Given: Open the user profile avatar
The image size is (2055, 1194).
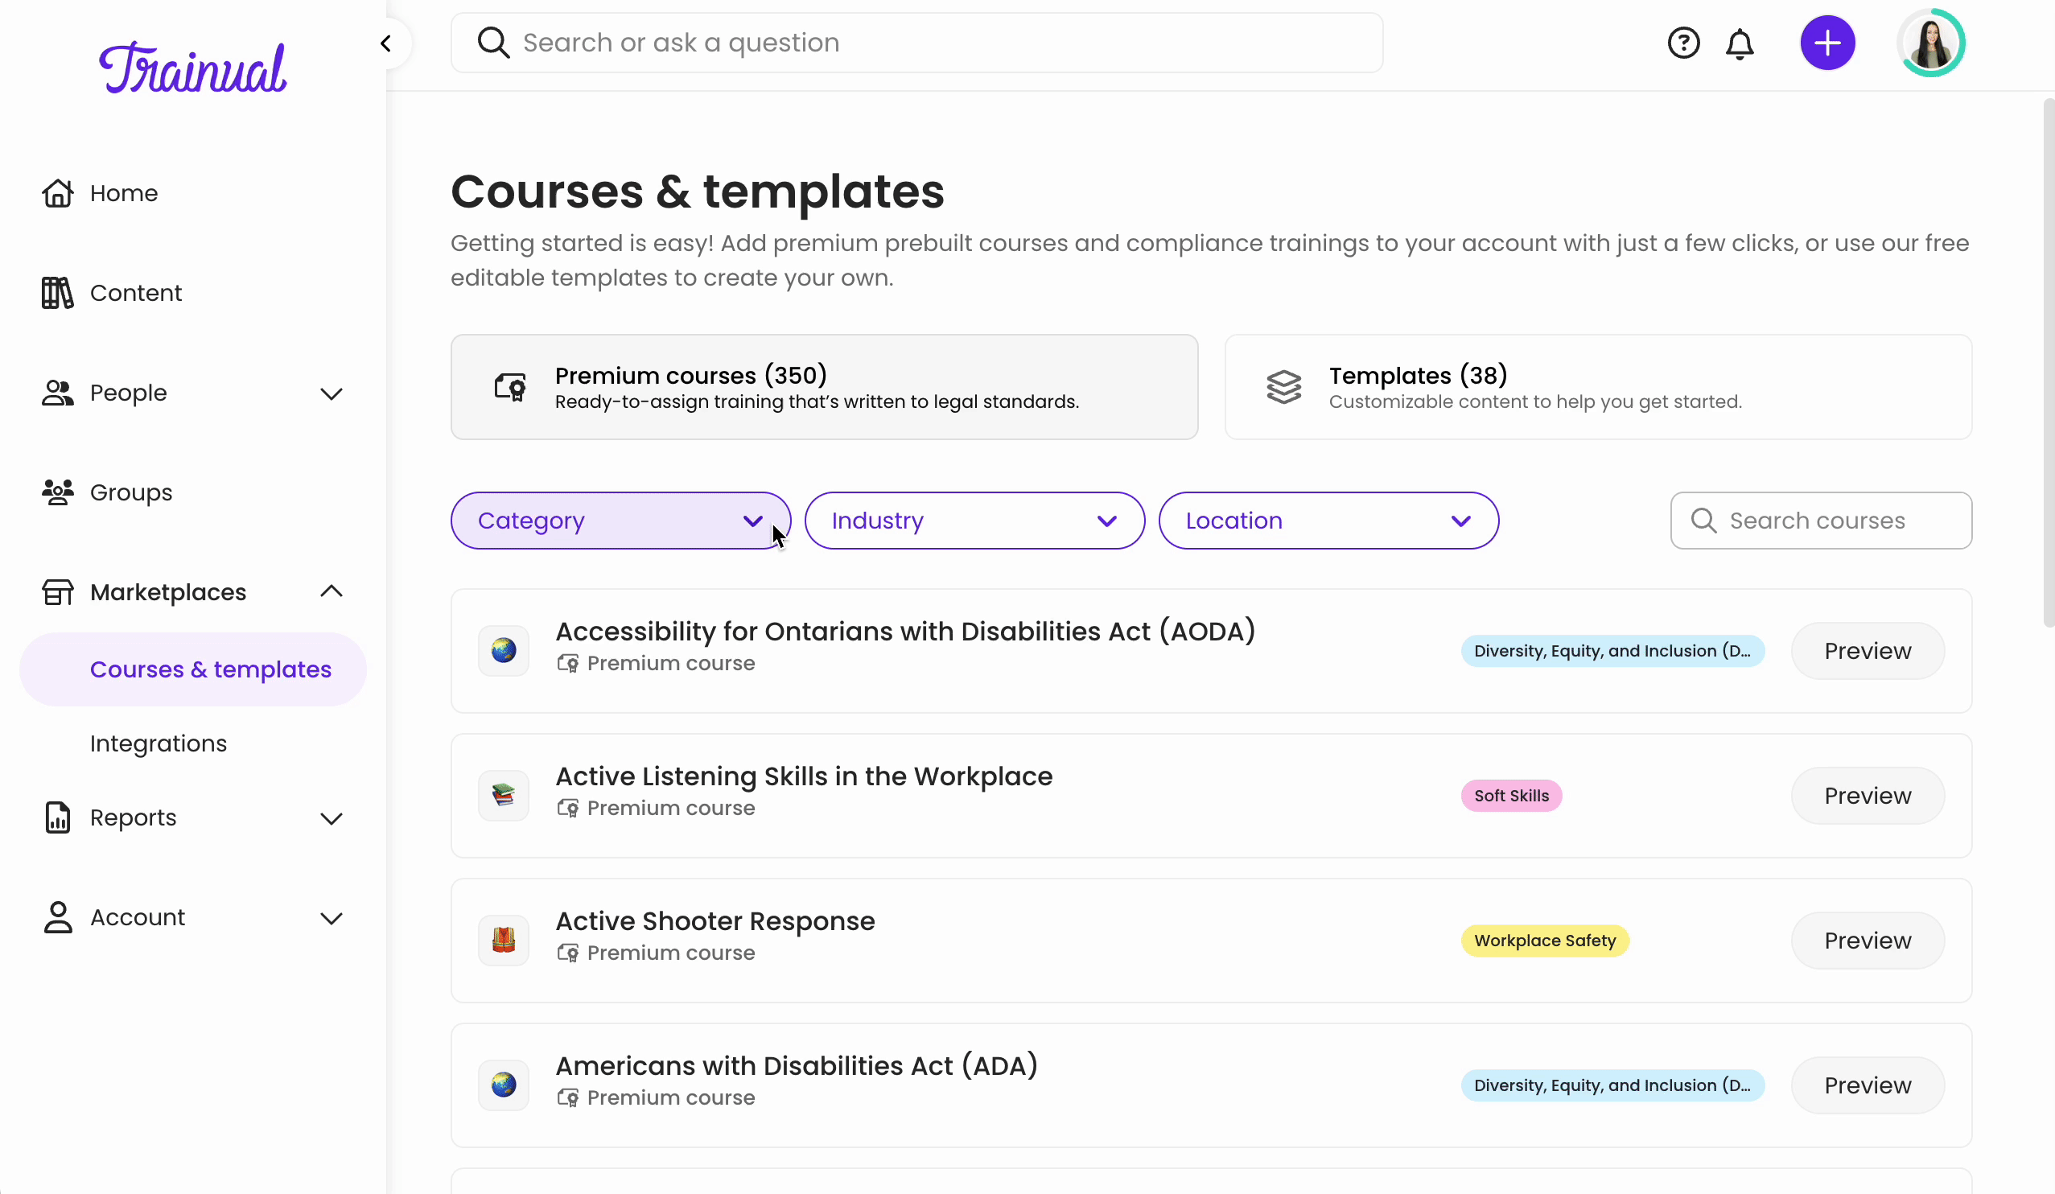Looking at the screenshot, I should pos(1930,43).
